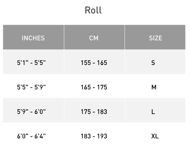The height and width of the screenshot is (147, 190).
Task: Select the 5'9" - 6'0" inches cell
Action: [x=31, y=112]
